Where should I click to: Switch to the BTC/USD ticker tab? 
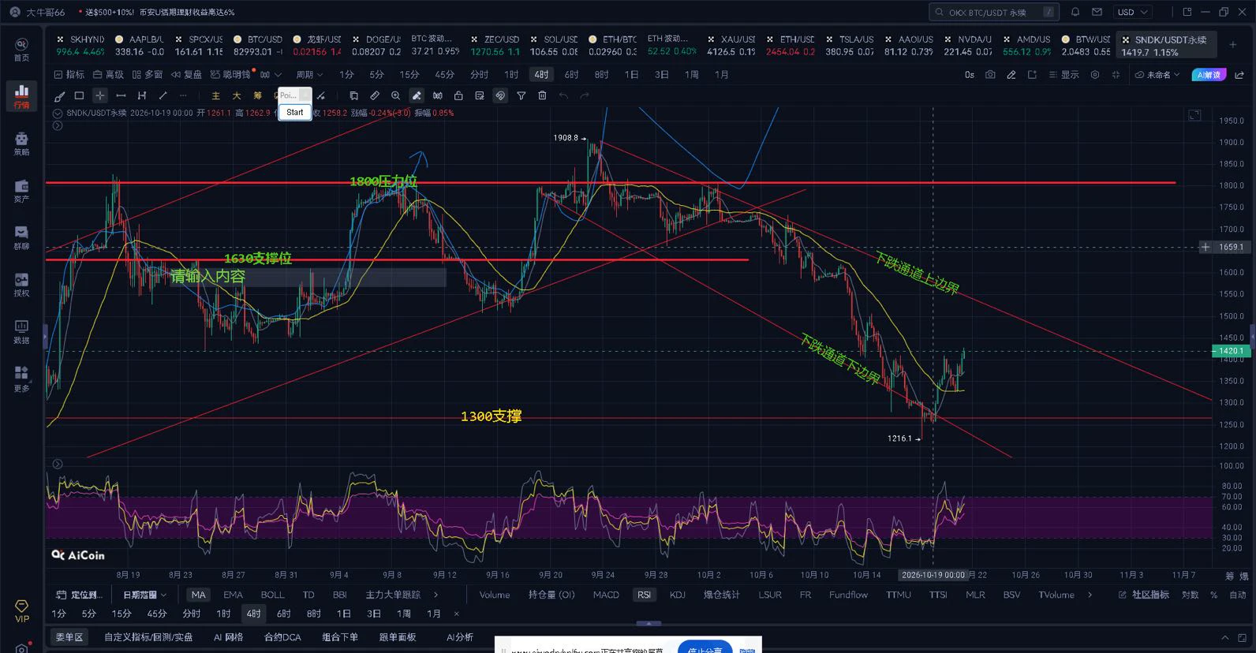click(x=258, y=45)
